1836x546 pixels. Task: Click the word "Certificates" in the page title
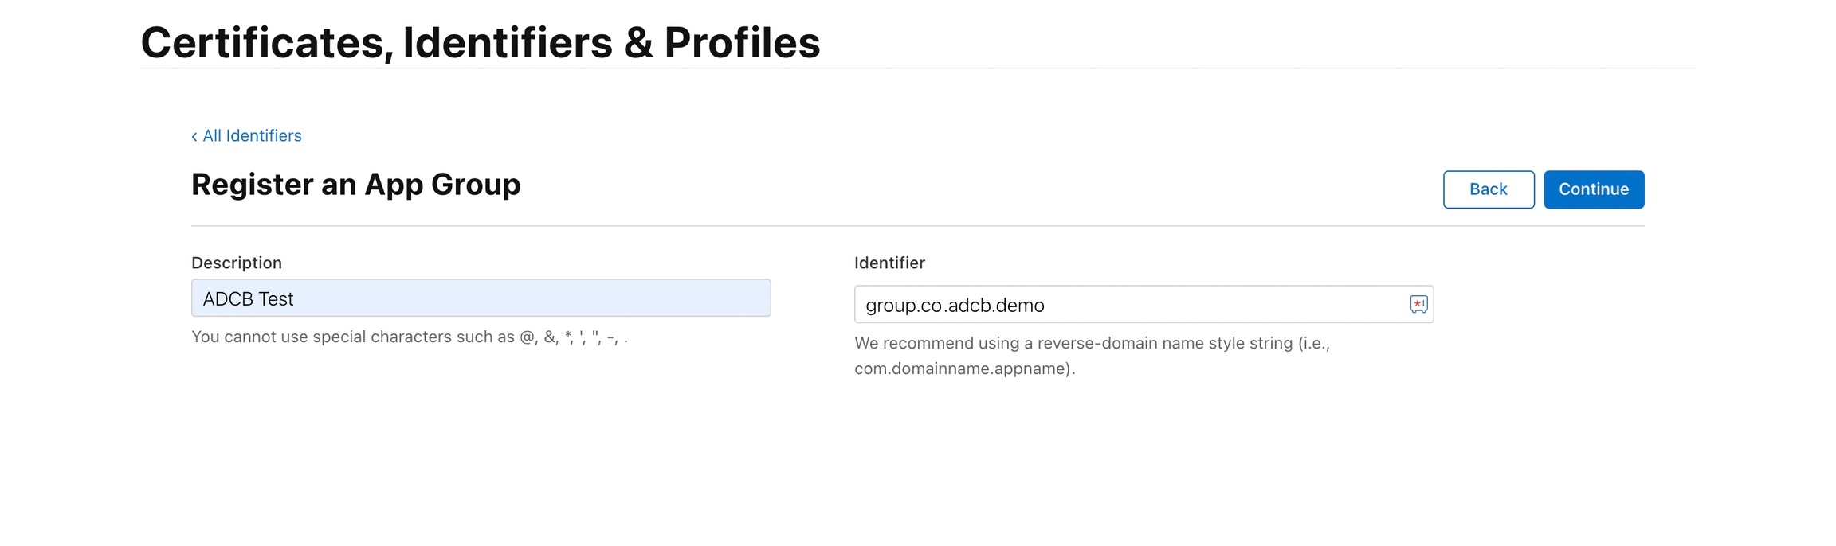[262, 43]
